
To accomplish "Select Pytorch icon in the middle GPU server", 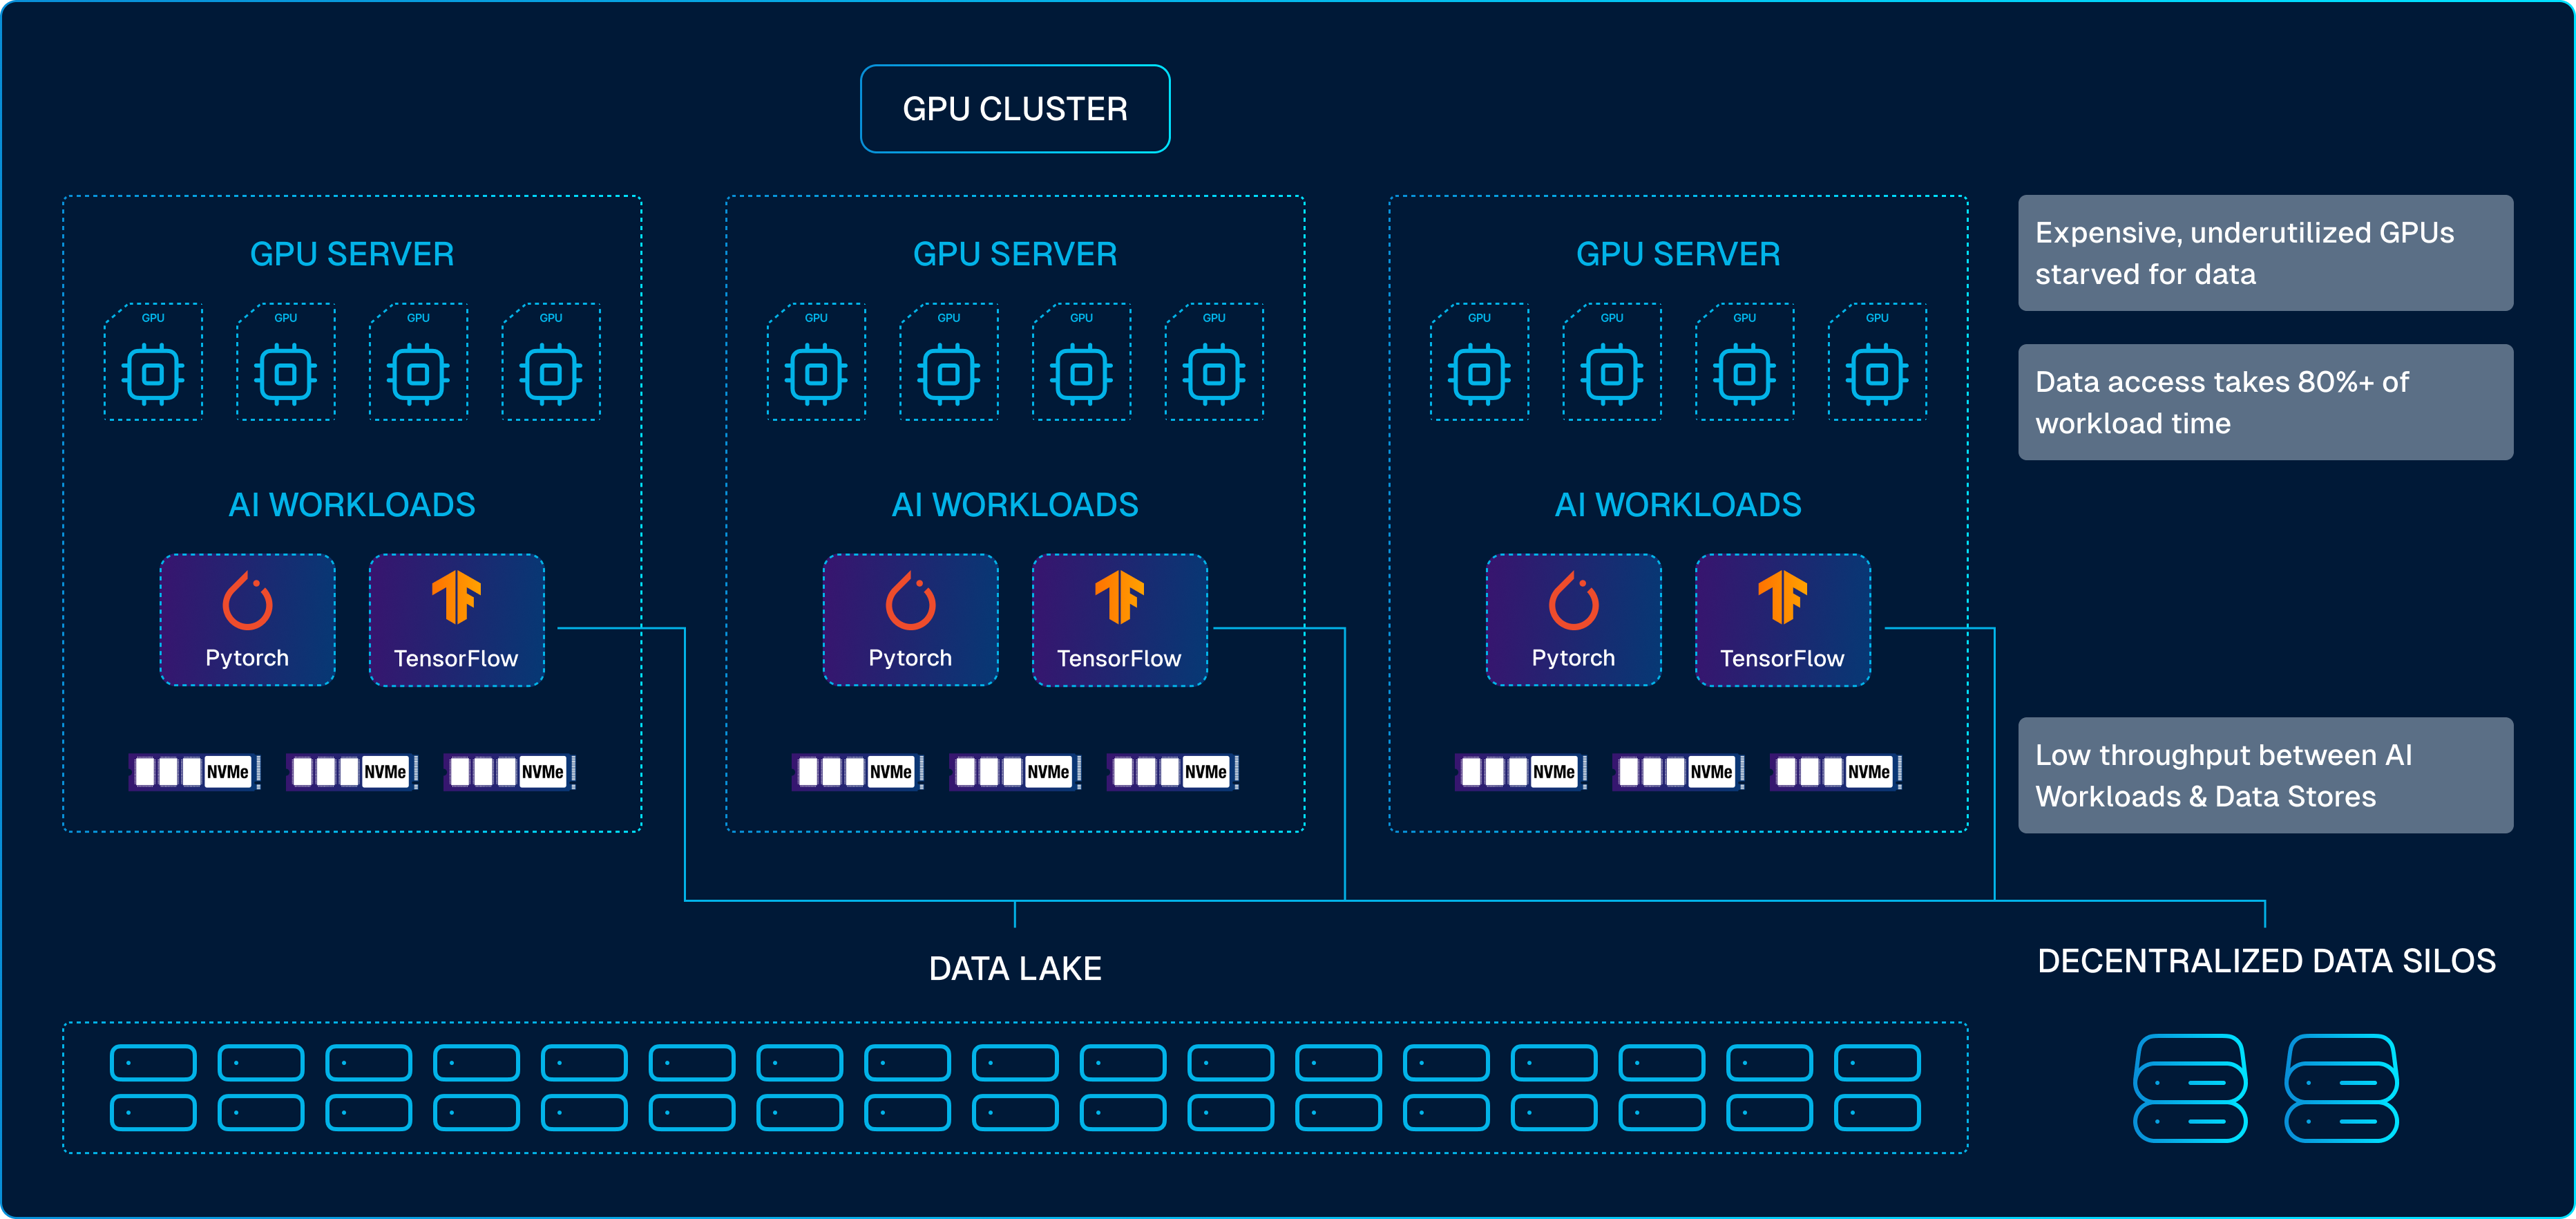I will (x=910, y=620).
